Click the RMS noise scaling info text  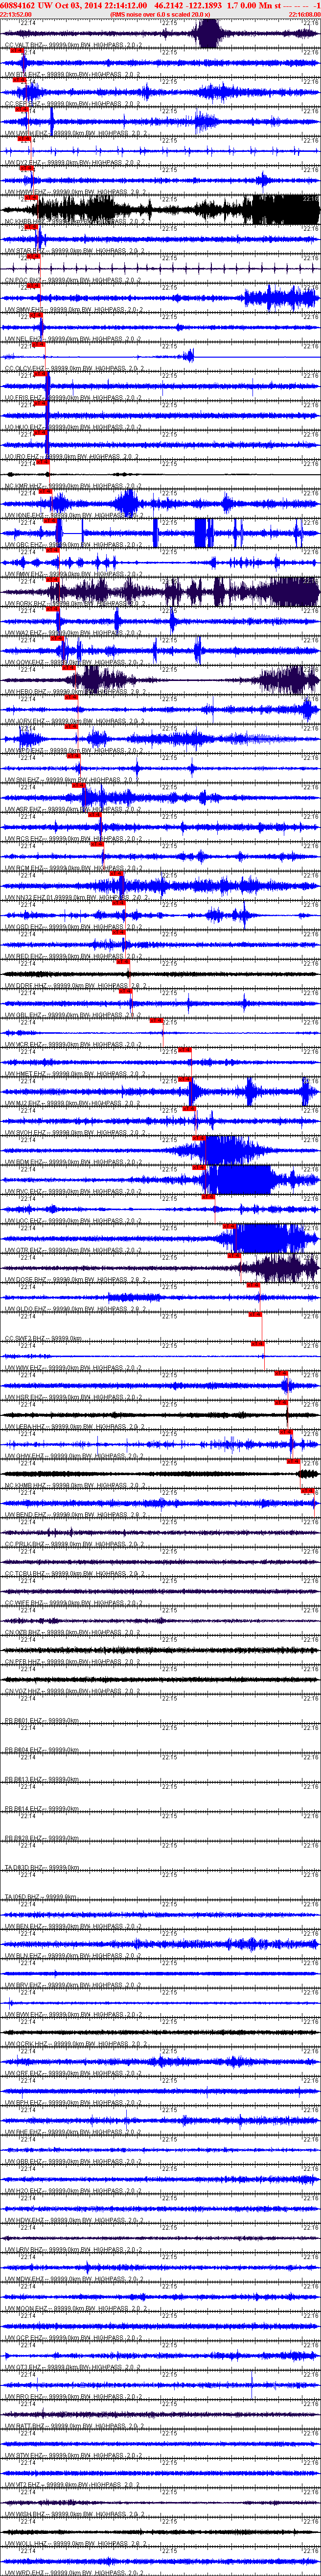tap(160, 15)
